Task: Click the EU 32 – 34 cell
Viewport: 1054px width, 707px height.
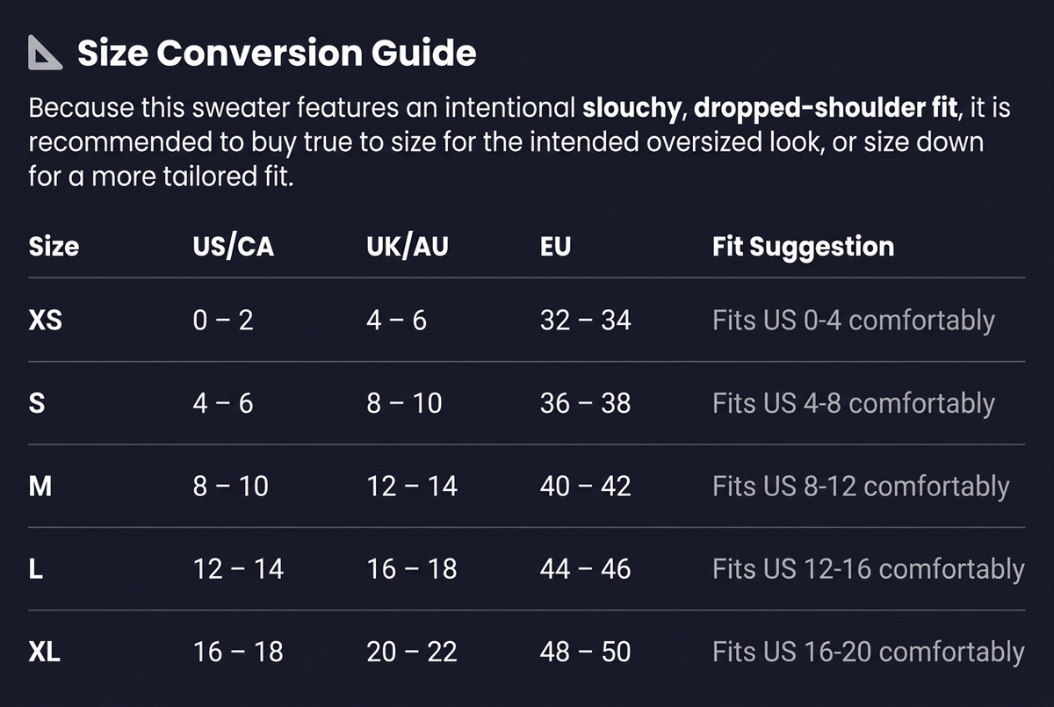Action: point(585,321)
